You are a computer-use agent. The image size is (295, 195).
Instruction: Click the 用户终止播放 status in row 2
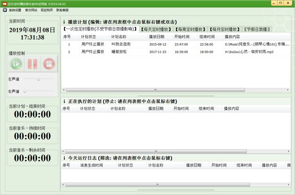coord(92,52)
